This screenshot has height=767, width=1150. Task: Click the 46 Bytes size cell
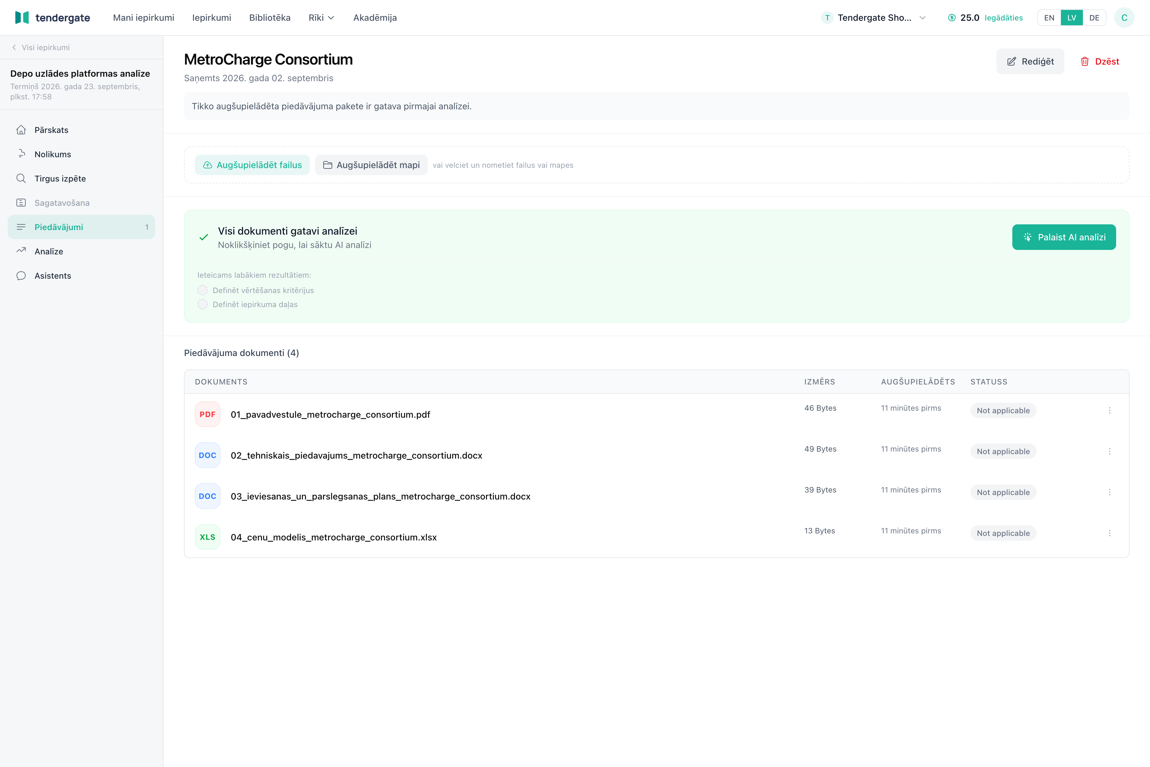coord(820,408)
